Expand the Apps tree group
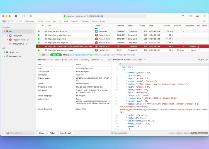The width and height of the screenshot is (209, 149). click(x=4, y=52)
